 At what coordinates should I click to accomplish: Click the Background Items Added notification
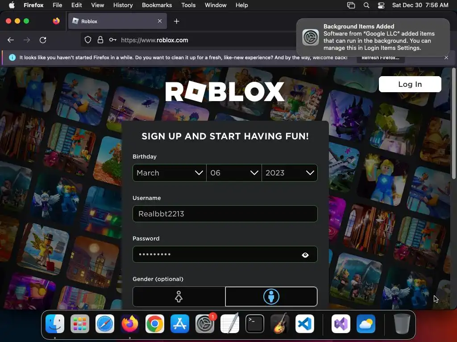(x=373, y=37)
